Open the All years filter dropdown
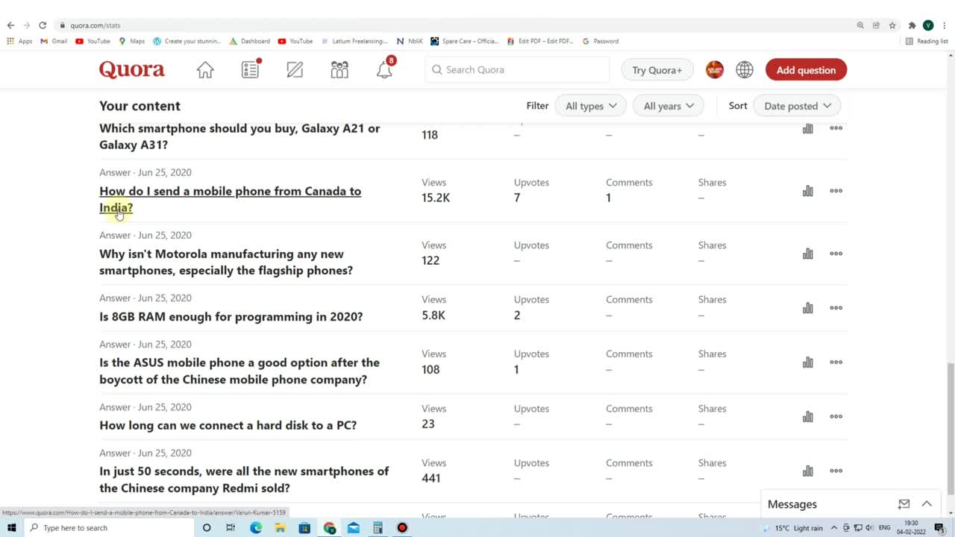Image resolution: width=955 pixels, height=537 pixels. pyautogui.click(x=668, y=106)
